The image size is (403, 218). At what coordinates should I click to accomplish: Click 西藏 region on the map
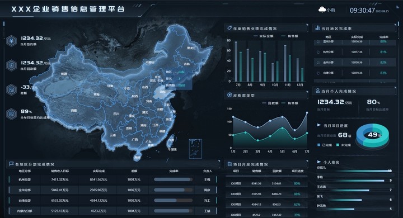point(74,111)
